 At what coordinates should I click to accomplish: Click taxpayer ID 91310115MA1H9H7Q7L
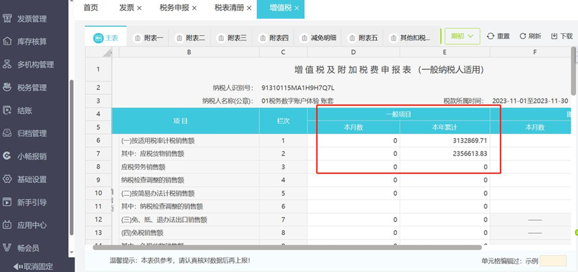298,88
